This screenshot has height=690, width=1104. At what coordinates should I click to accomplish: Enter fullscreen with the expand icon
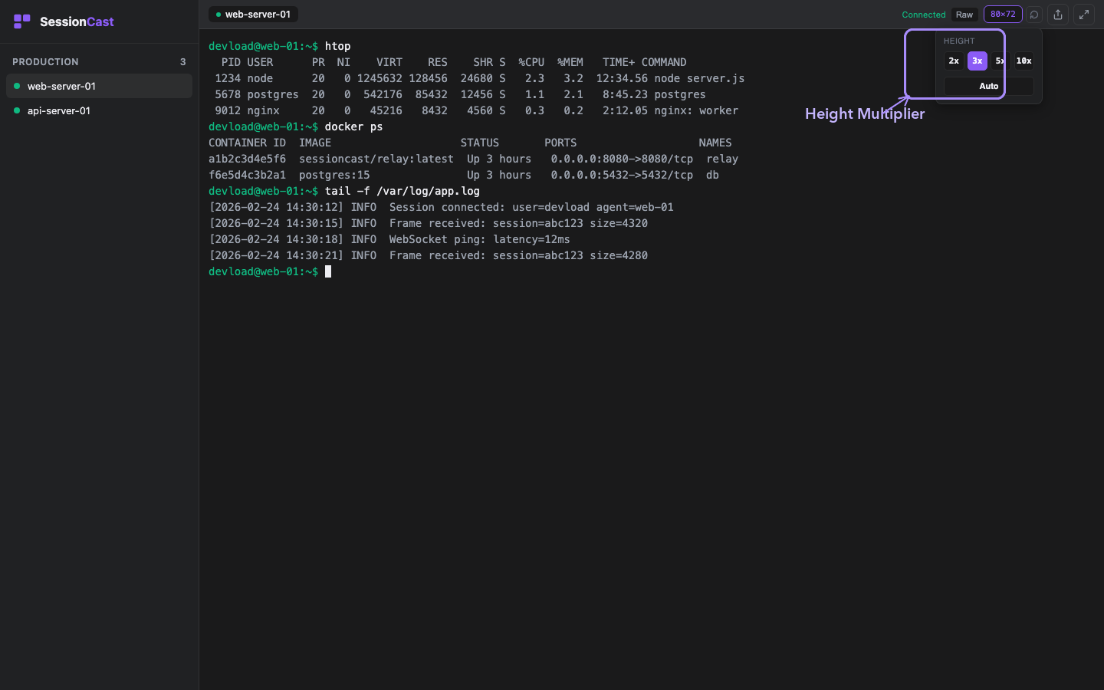point(1084,15)
